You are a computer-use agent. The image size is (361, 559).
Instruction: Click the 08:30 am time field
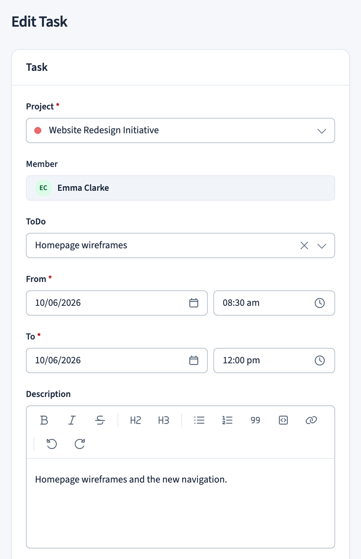pos(274,303)
